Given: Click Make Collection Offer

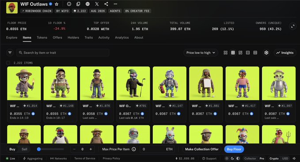Looking at the screenshot, I should pyautogui.click(x=201, y=149).
